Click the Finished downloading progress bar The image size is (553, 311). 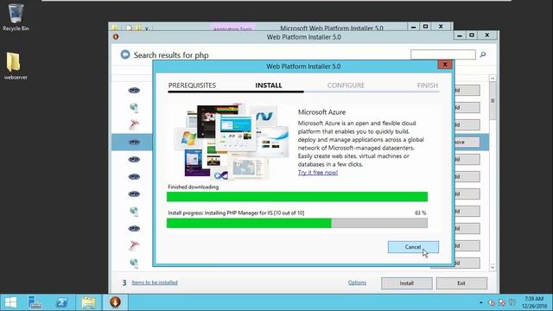297,197
